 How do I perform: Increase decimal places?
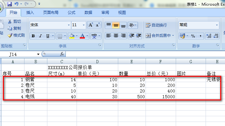209,36
